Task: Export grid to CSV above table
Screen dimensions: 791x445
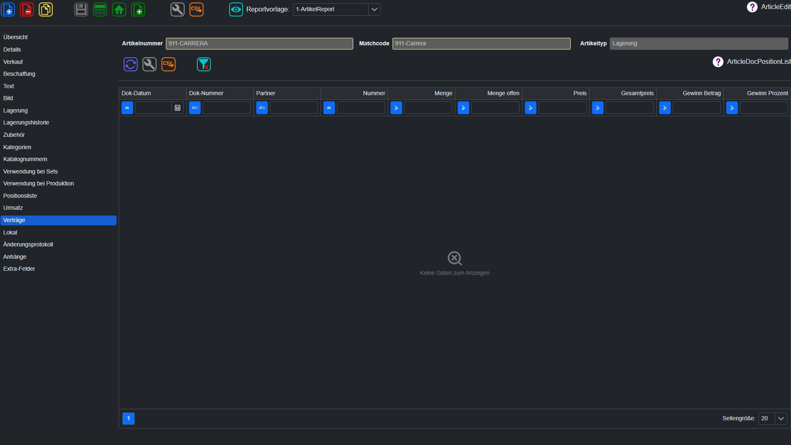Action: [x=168, y=64]
